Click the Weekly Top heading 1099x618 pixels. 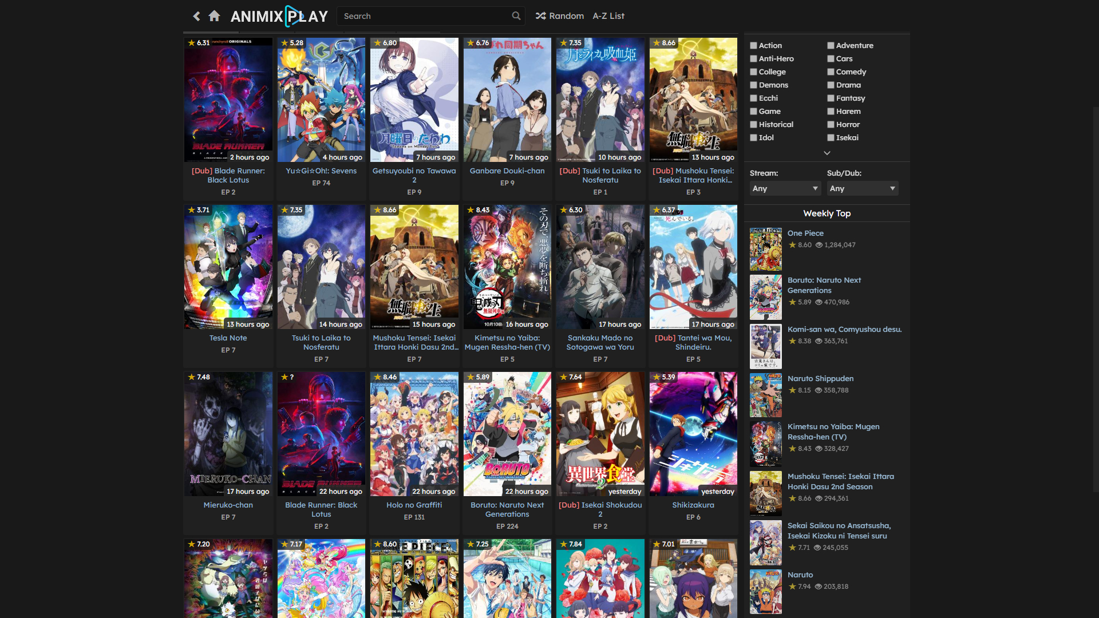coord(827,213)
